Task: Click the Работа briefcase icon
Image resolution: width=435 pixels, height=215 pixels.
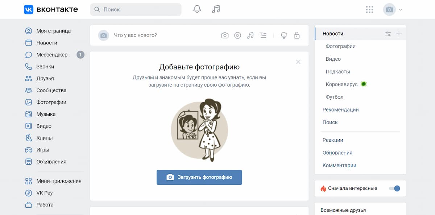Action: (29, 205)
